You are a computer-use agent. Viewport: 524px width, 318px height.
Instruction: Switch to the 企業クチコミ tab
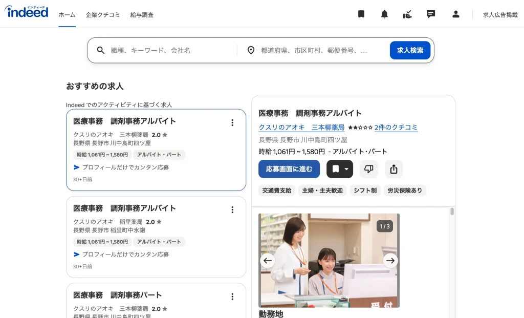(103, 15)
